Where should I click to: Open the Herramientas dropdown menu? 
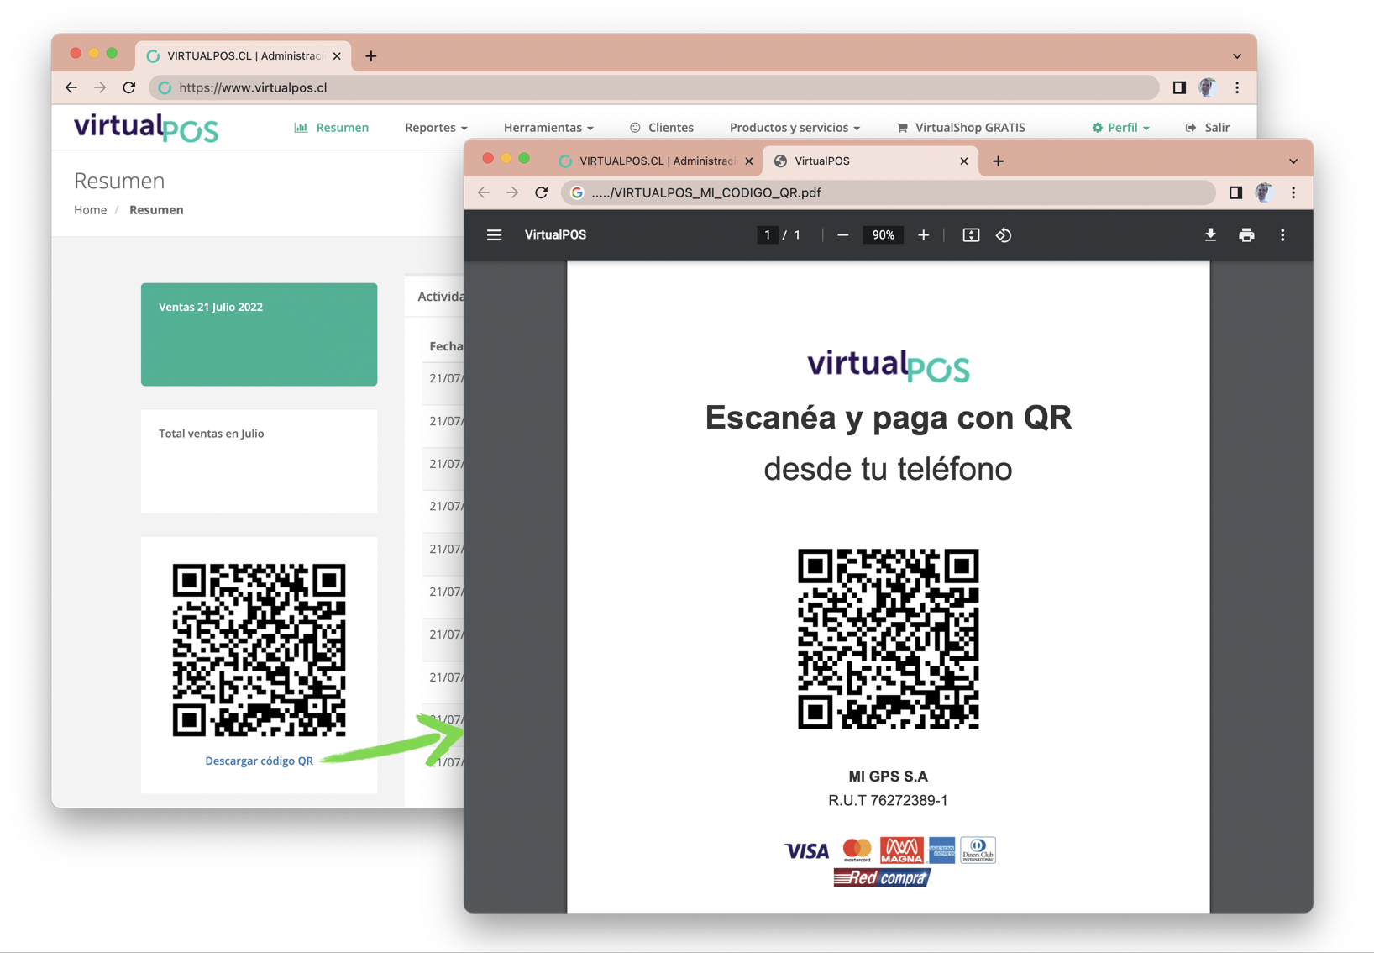point(548,128)
